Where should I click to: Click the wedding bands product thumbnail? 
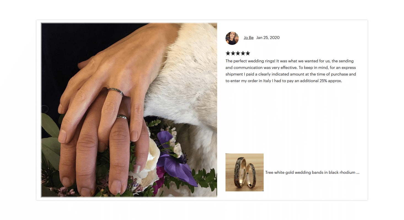pyautogui.click(x=245, y=172)
